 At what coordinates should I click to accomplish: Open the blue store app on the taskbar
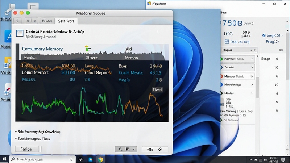[x=91, y=159]
